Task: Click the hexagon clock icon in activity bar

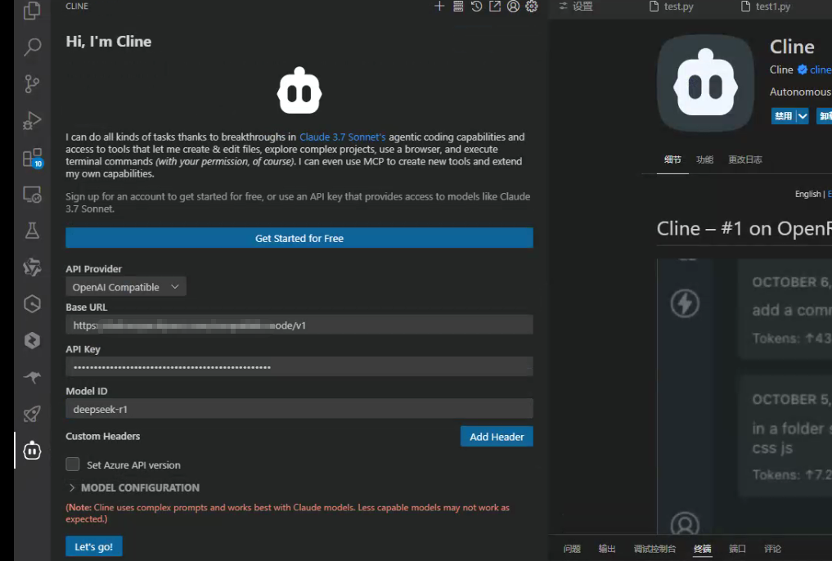Action: [32, 304]
